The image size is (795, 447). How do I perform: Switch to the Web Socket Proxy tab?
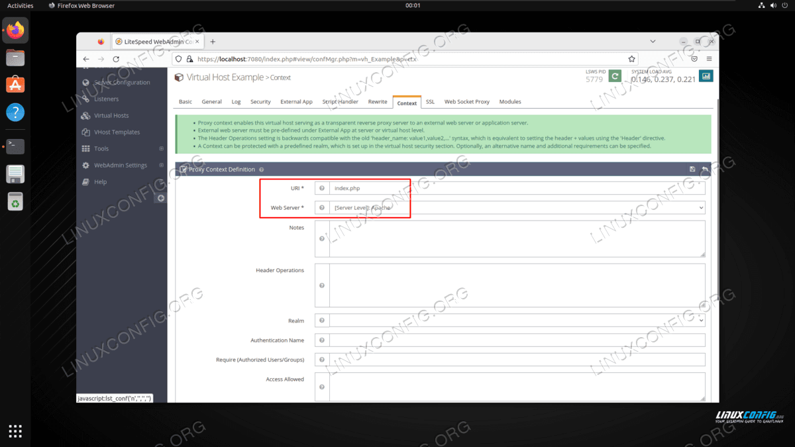pyautogui.click(x=467, y=102)
